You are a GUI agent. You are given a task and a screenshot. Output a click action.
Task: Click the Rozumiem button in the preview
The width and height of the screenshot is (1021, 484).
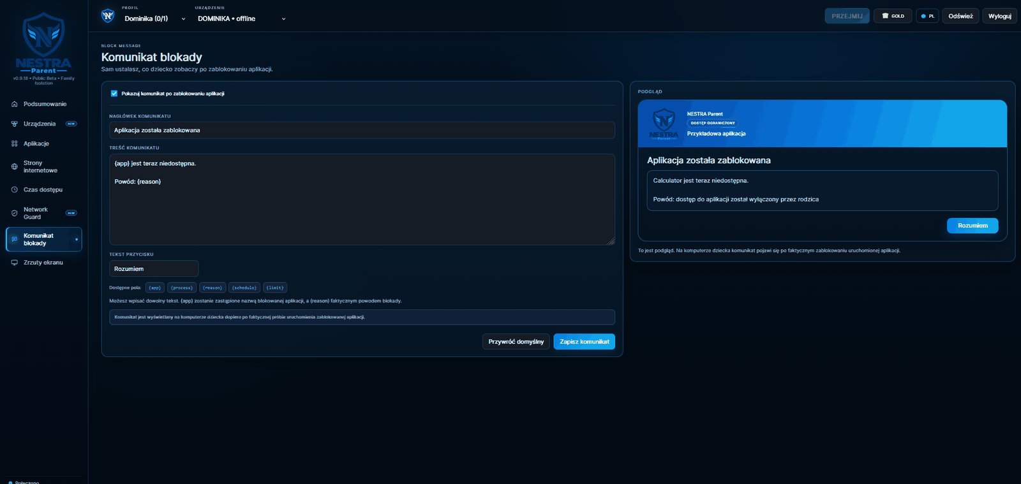pos(973,226)
